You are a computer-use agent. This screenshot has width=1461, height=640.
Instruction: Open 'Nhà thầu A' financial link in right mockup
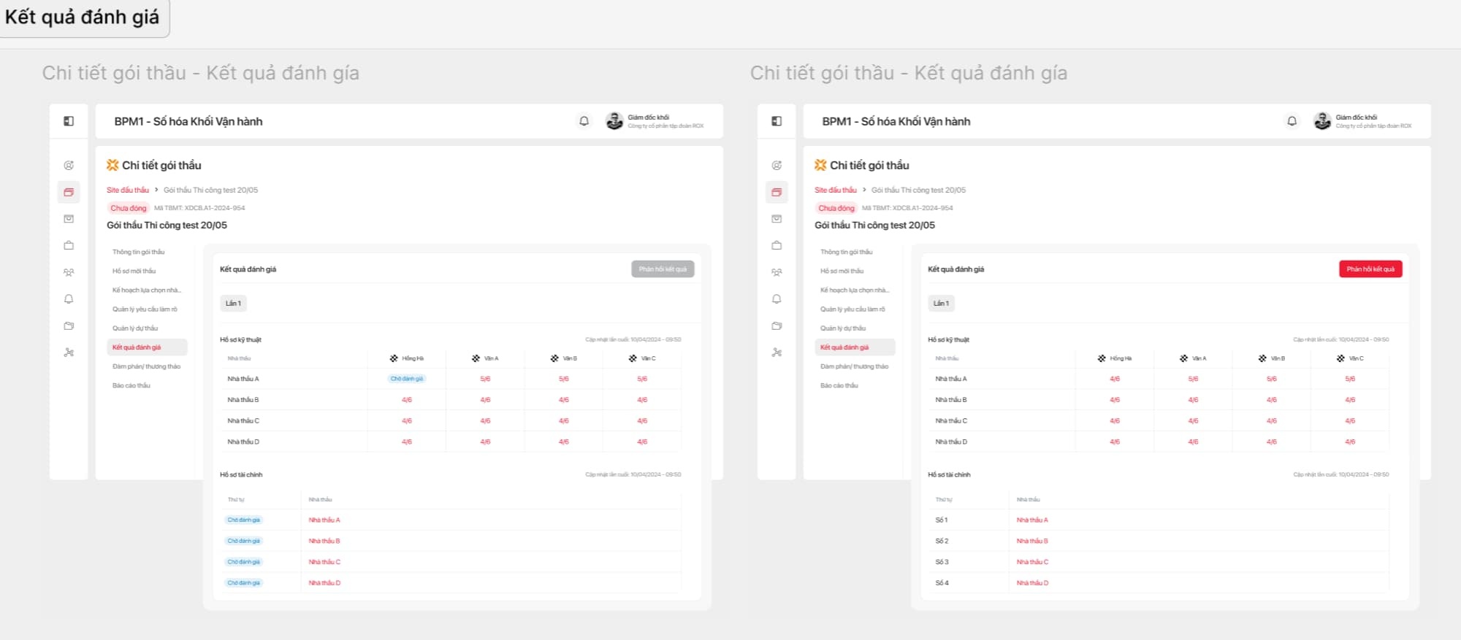[1032, 520]
